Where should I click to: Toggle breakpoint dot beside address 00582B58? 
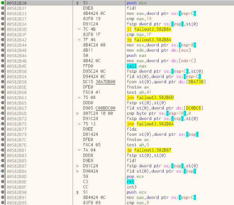[2, 82]
